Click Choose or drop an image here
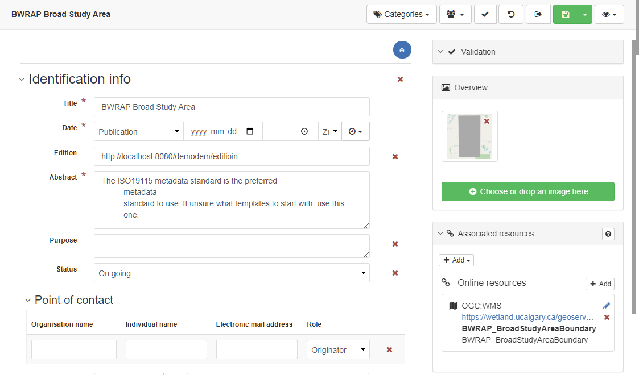The height and width of the screenshot is (375, 639). (x=527, y=191)
